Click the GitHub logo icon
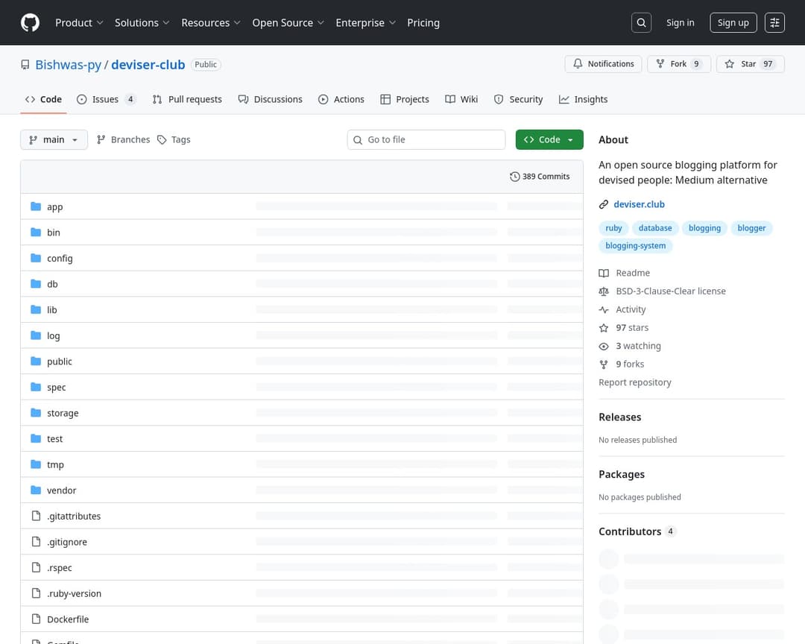The image size is (805, 644). tap(30, 22)
